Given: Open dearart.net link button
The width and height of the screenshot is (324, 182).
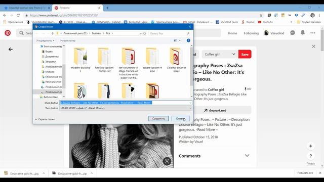Looking at the screenshot, I should click(215, 110).
